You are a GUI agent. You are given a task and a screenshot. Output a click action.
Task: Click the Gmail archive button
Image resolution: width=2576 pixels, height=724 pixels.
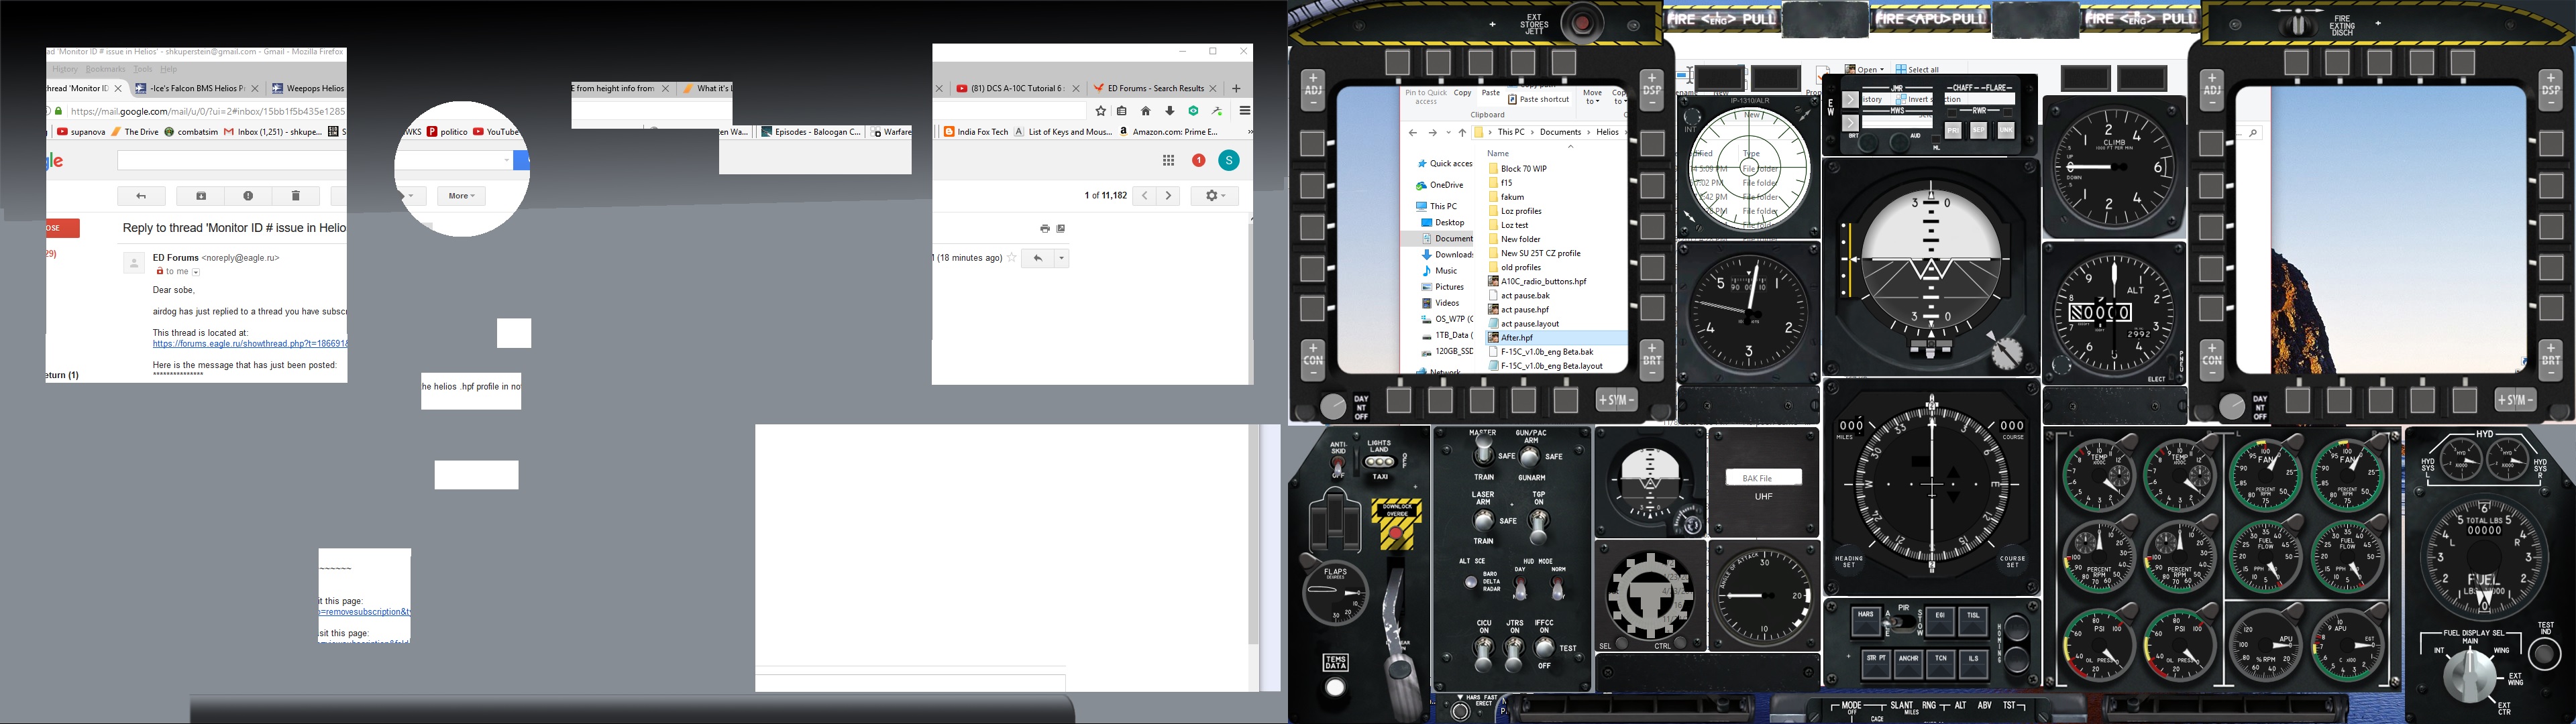(x=201, y=196)
